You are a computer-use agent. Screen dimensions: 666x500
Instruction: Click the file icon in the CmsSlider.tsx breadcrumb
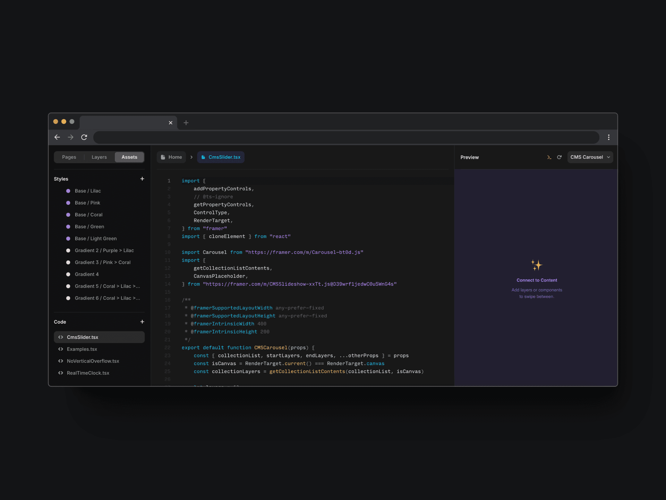(x=203, y=157)
